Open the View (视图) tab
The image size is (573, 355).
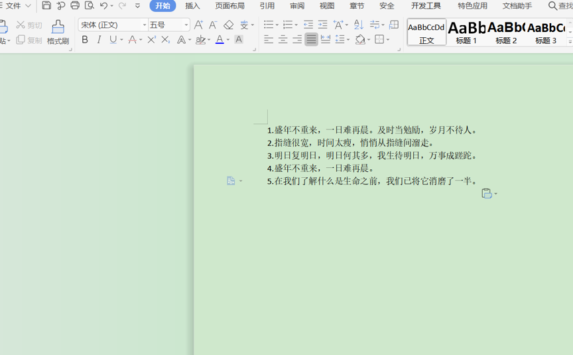[327, 6]
